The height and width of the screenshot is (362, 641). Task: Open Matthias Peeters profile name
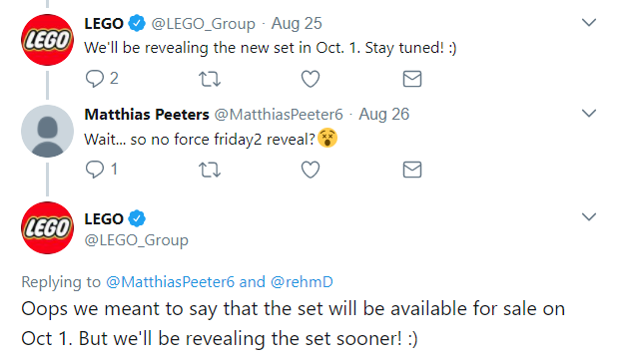[x=147, y=115]
